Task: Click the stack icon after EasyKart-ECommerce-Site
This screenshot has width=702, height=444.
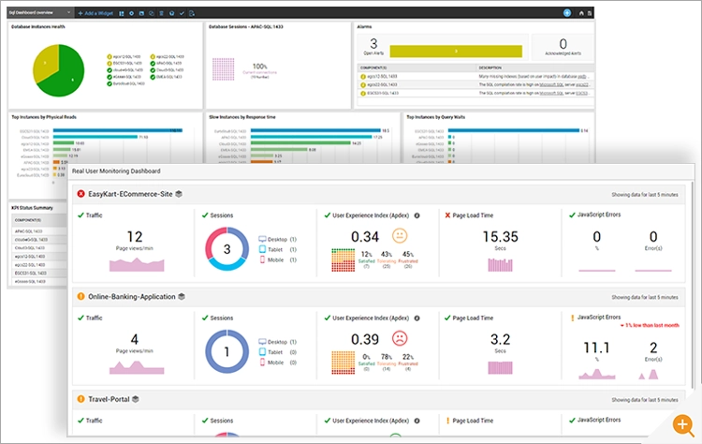Action: 179,194
